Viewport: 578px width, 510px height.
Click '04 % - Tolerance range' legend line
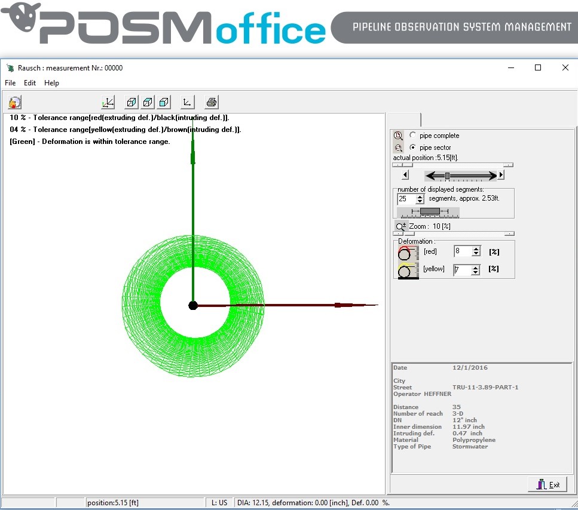126,129
